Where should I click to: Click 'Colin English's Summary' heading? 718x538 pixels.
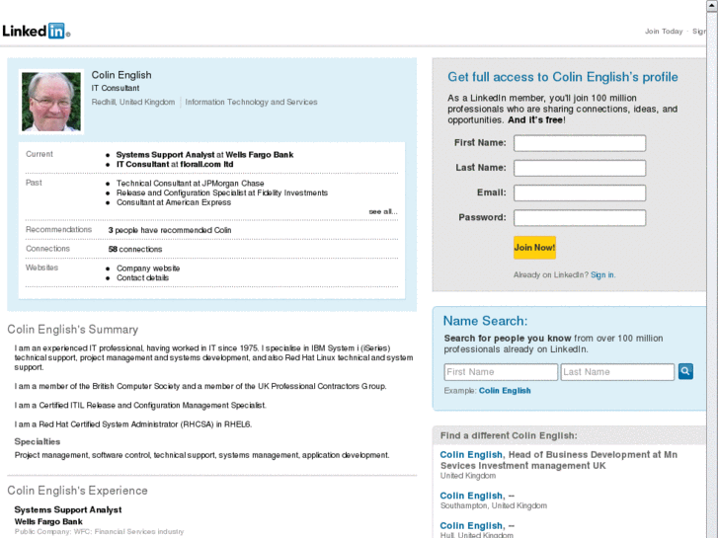(73, 330)
